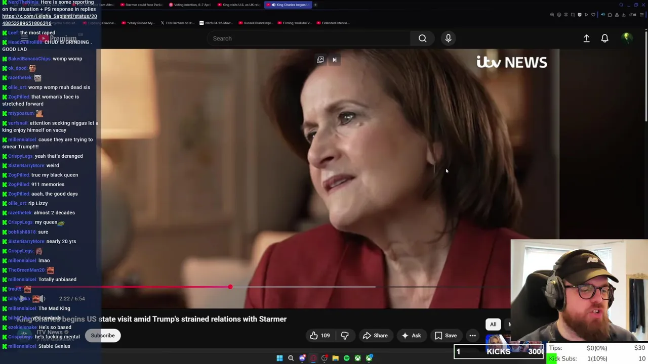Select the All filter chip
This screenshot has height=364, width=648.
pyautogui.click(x=493, y=325)
